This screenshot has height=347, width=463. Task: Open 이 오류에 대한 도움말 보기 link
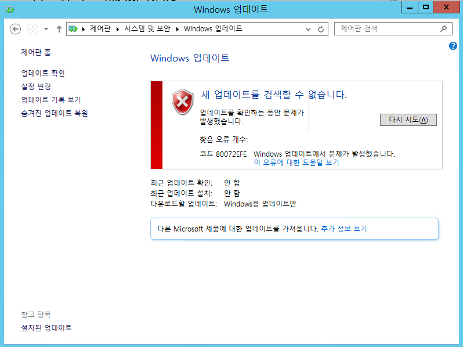pyautogui.click(x=296, y=162)
